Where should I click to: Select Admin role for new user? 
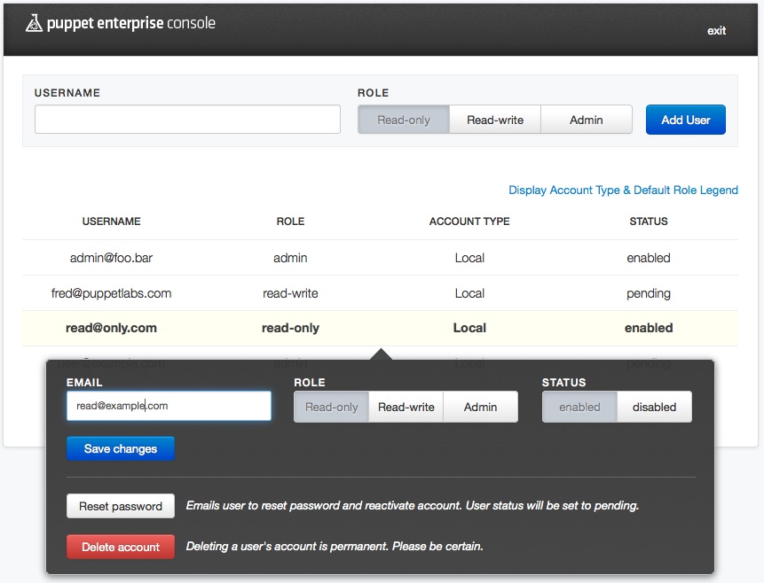[587, 120]
